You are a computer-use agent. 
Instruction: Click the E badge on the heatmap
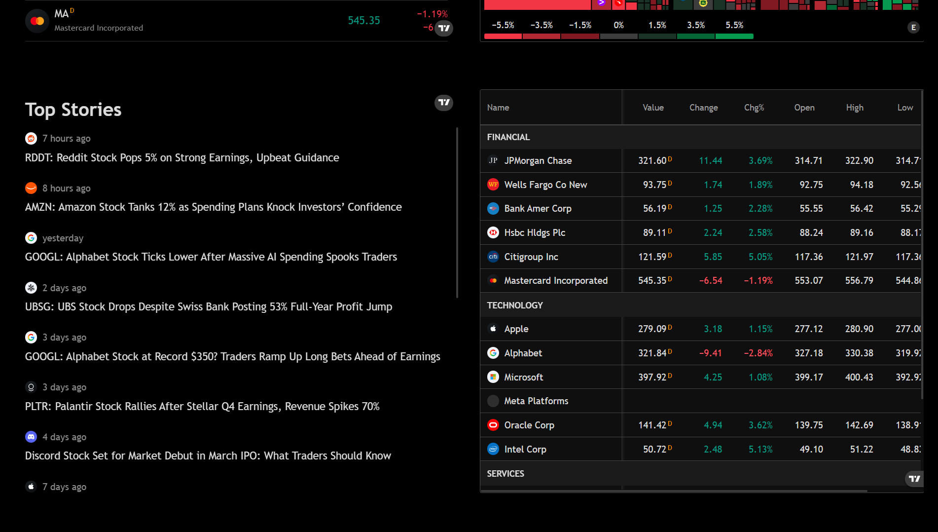pyautogui.click(x=913, y=28)
